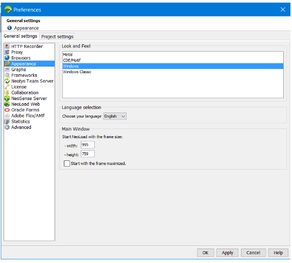Open the License key icon
The image size is (292, 263).
(7, 87)
